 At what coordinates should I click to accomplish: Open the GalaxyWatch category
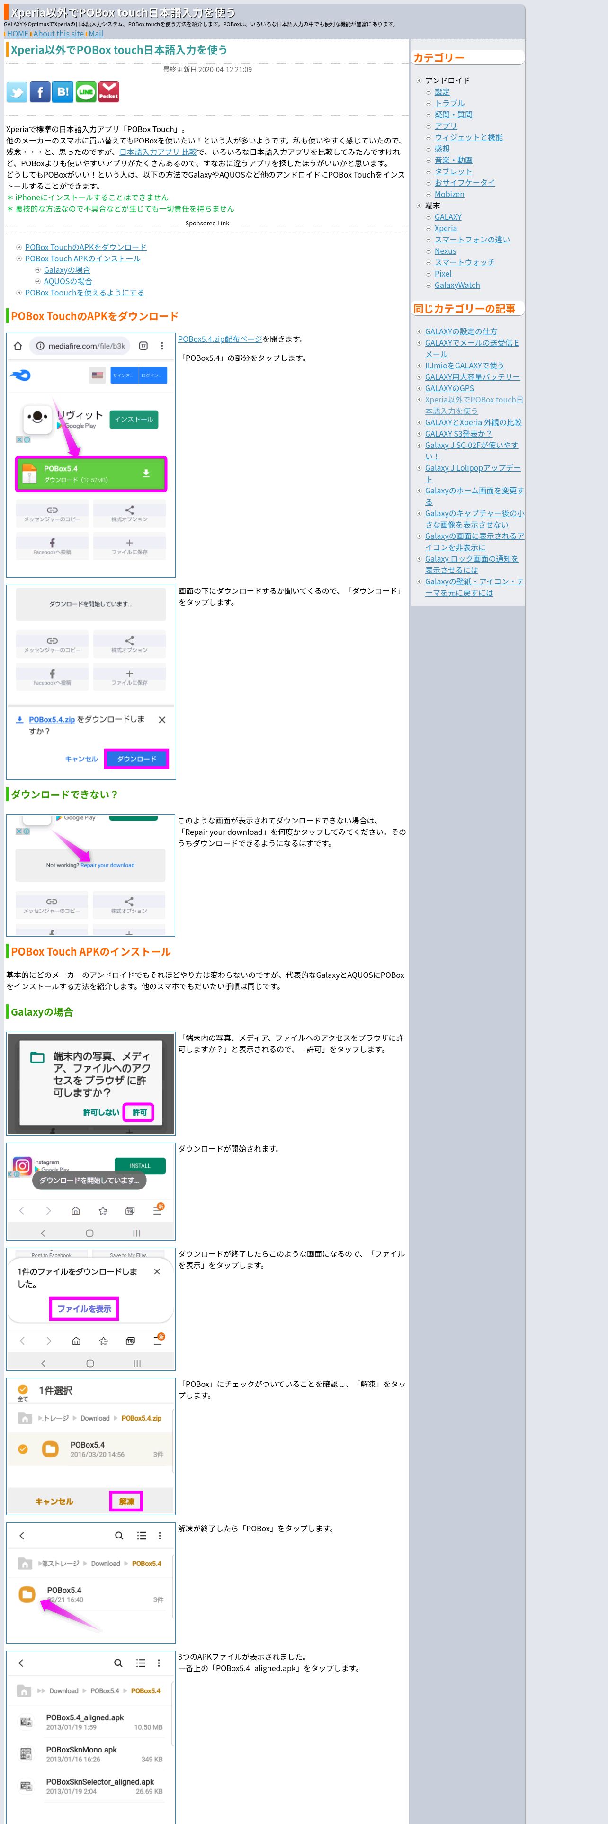coord(457,285)
